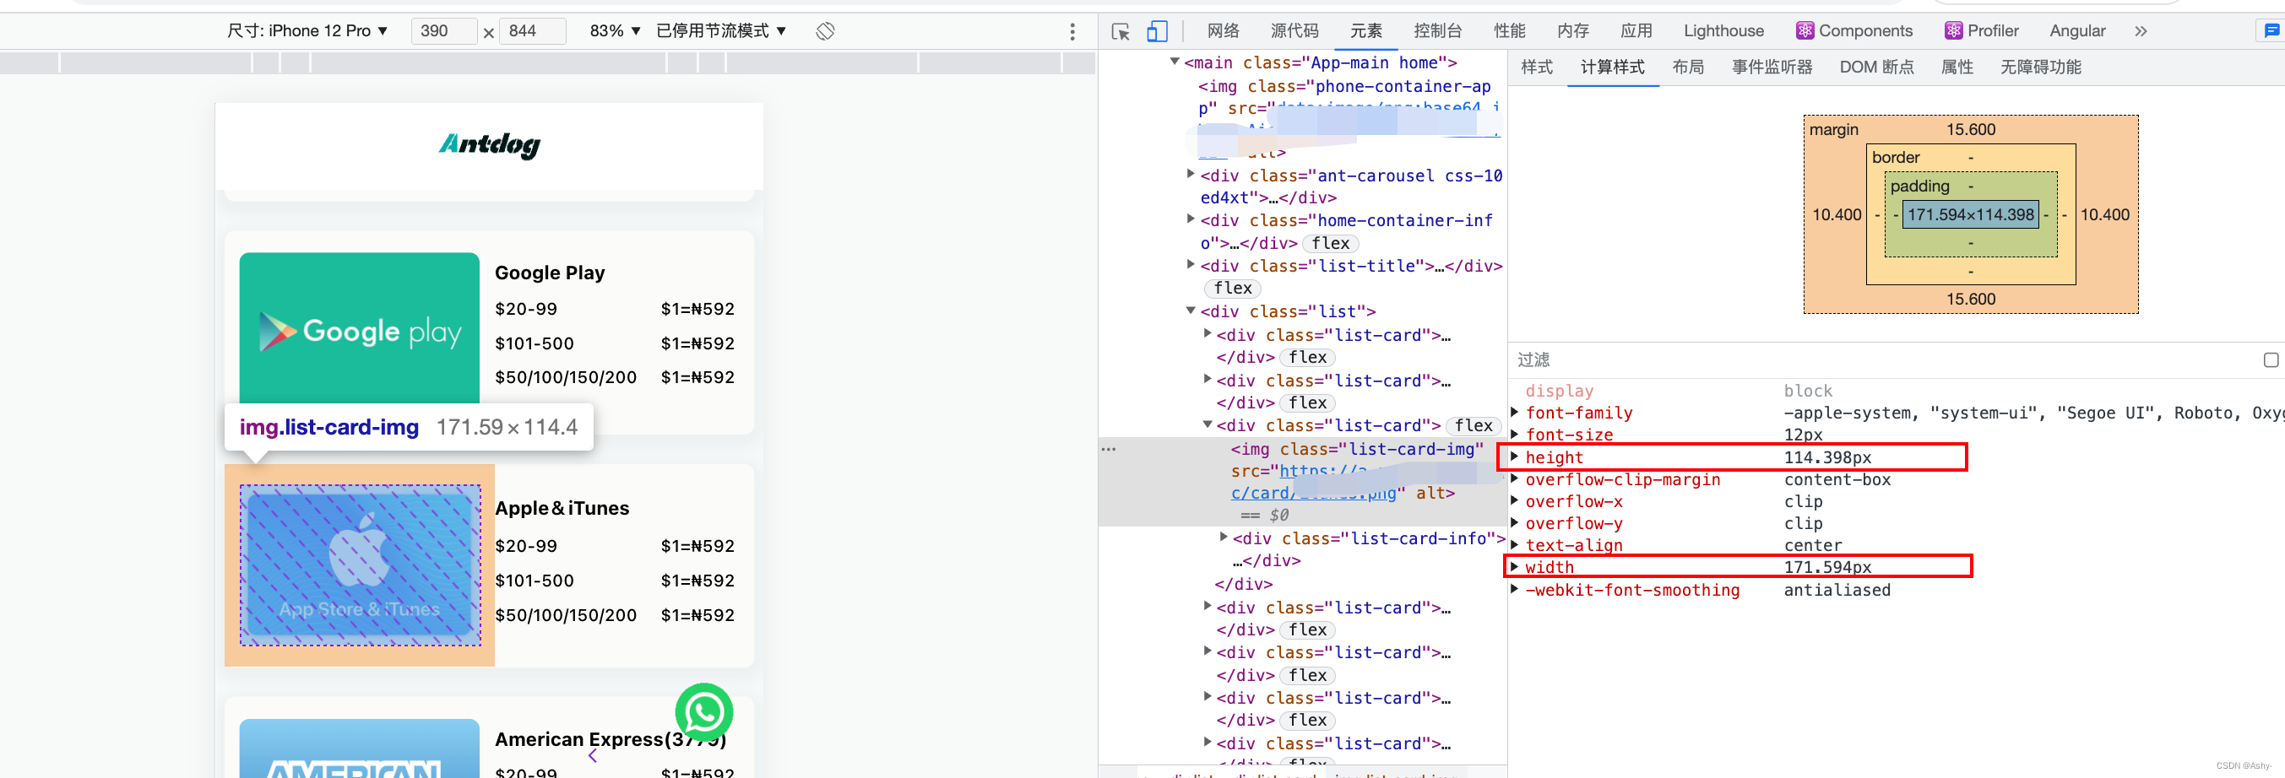Switch to the 样式 sub-tab
This screenshot has height=778, width=2285.
click(x=1536, y=68)
